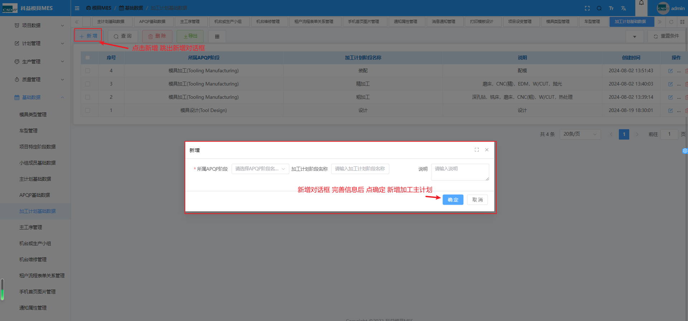Open tab options grid icon at right
The height and width of the screenshot is (321, 688).
pos(682,22)
